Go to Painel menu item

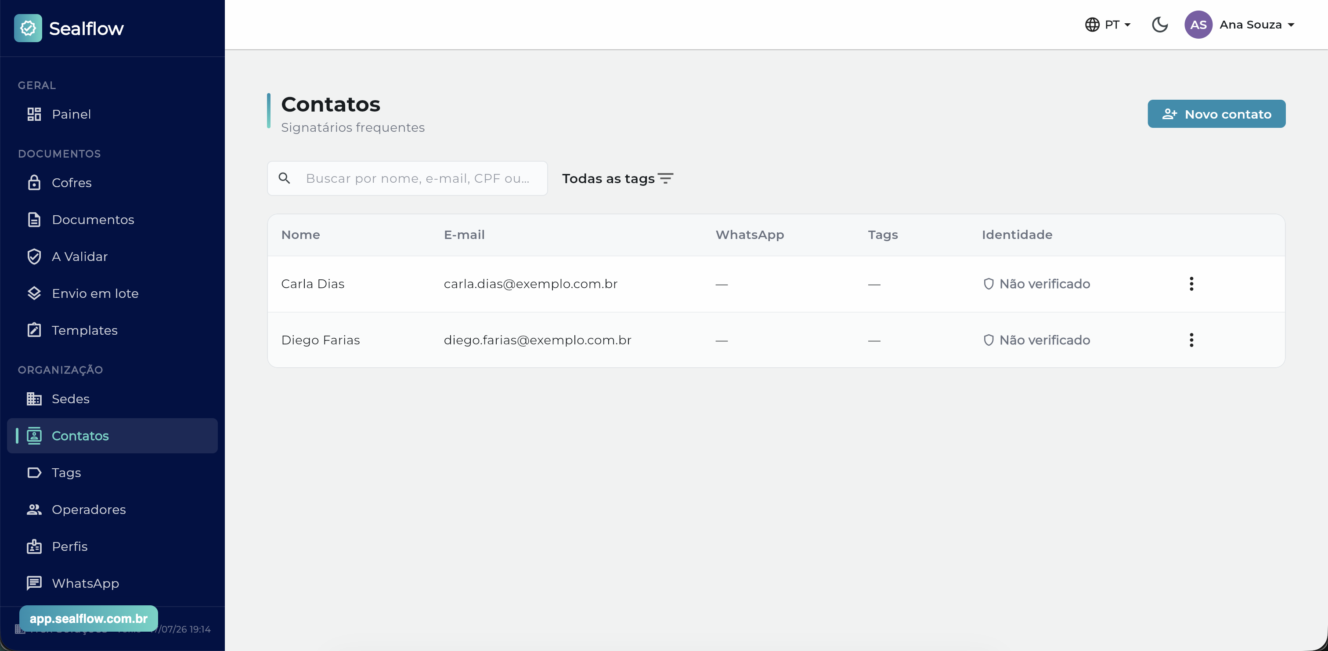click(112, 114)
